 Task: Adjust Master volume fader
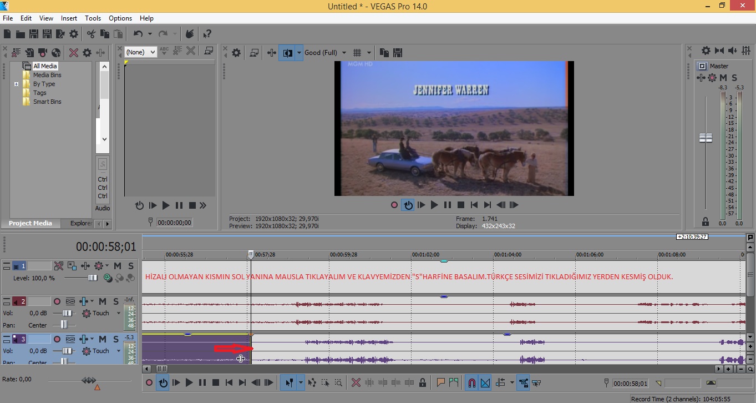tap(706, 138)
